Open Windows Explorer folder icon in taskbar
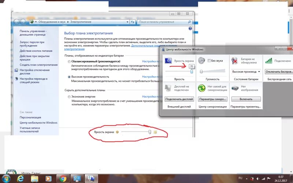 pos(34,179)
